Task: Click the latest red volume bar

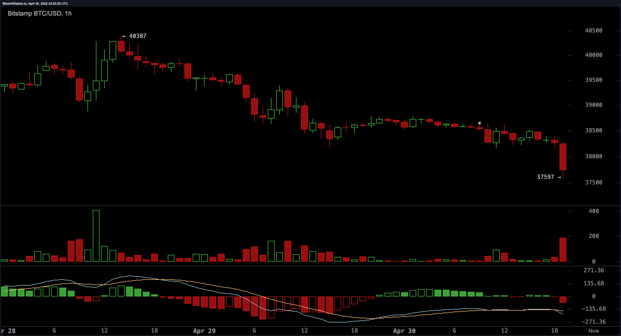Action: (x=563, y=250)
